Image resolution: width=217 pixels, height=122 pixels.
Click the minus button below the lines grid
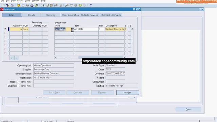(x=17, y=58)
